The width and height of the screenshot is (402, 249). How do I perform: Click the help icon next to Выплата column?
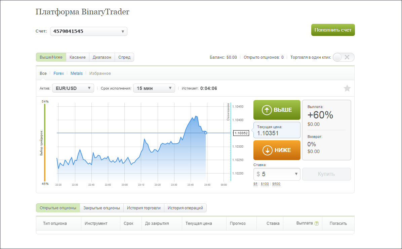click(317, 223)
